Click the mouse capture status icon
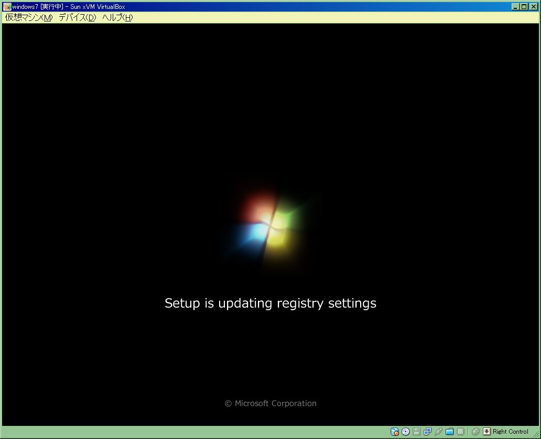541x439 pixels. point(475,432)
